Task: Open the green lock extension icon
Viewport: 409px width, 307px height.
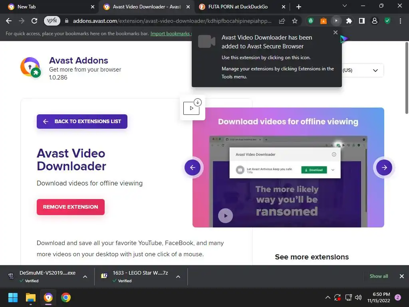Action: [x=310, y=21]
